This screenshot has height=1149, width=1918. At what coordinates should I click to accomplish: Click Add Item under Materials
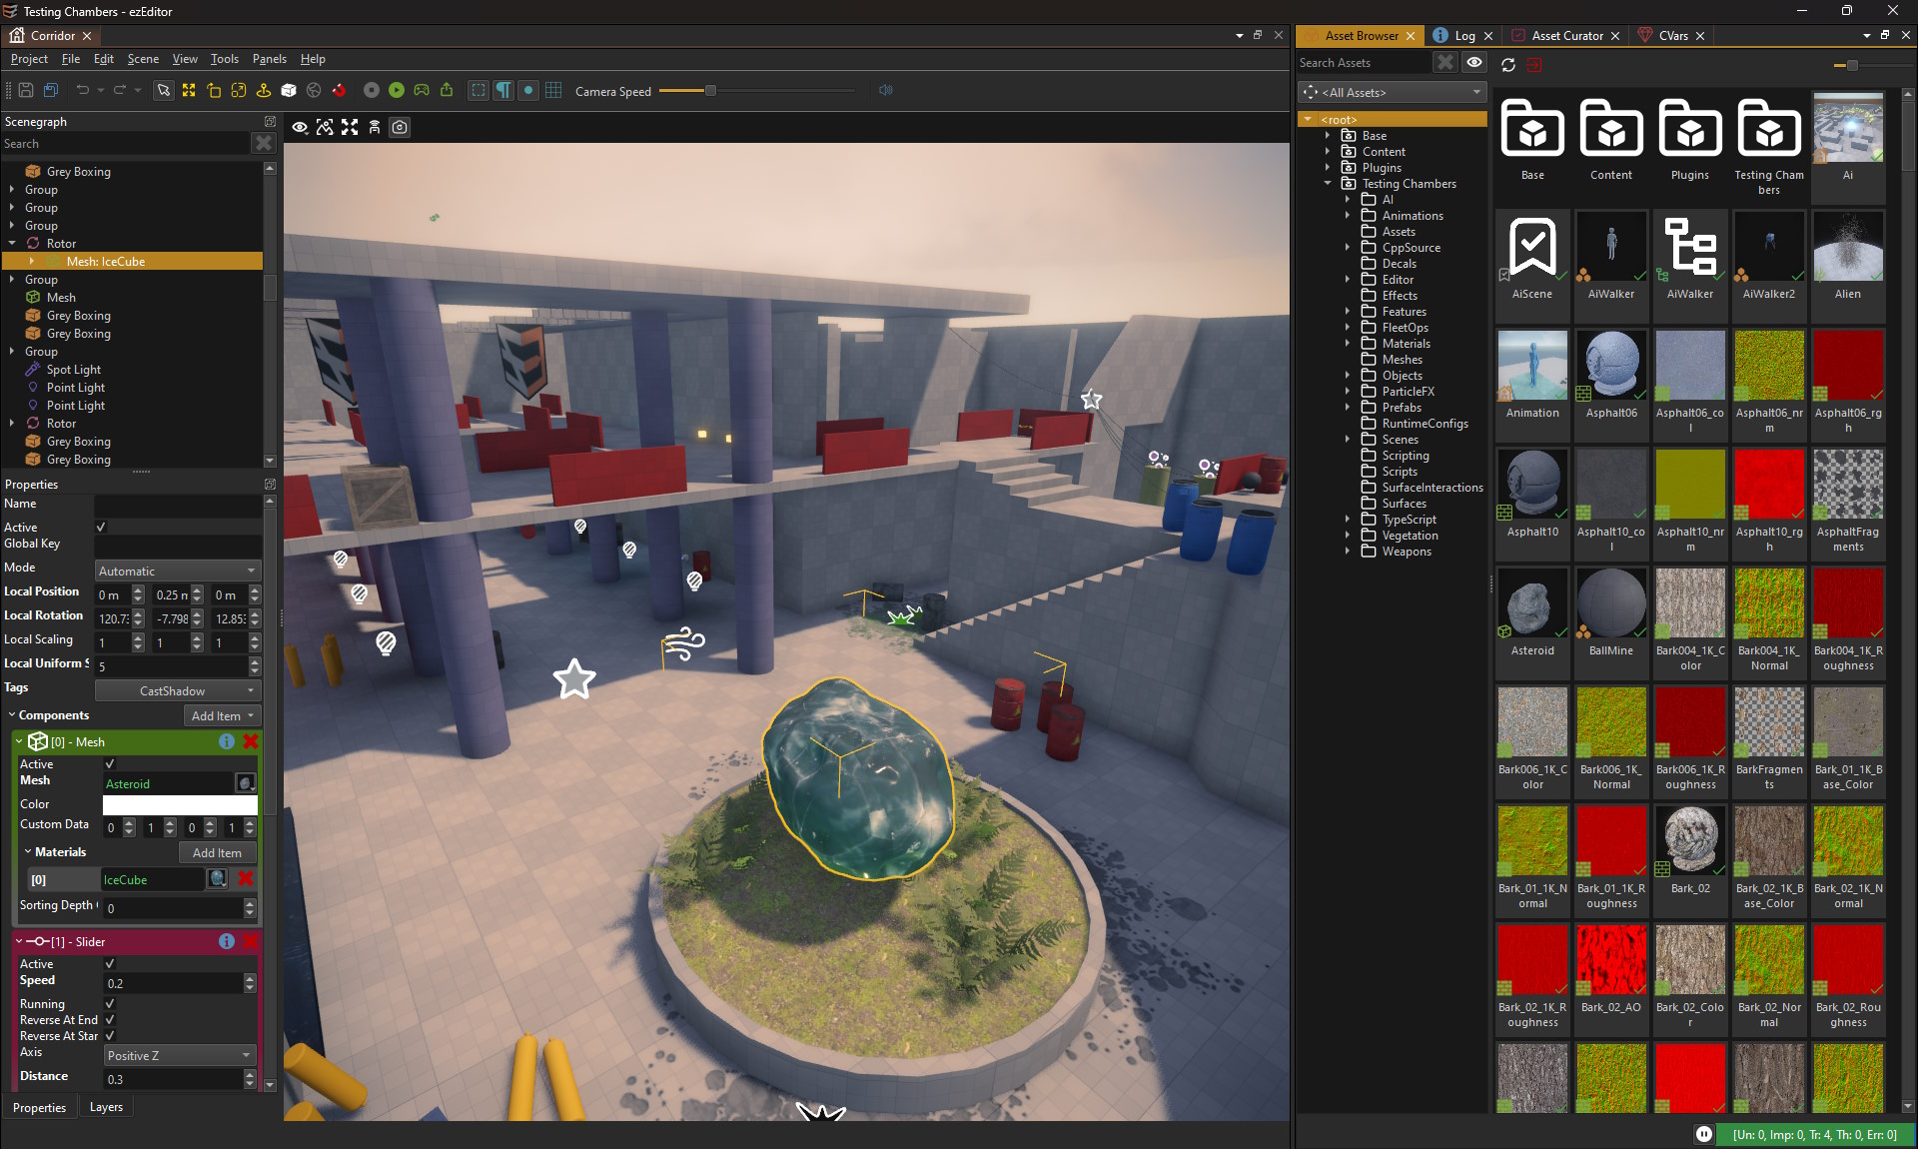pos(217,853)
